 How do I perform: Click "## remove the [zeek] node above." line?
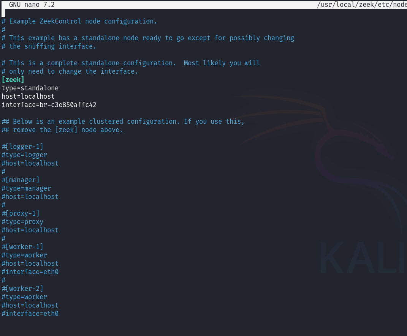[62, 130]
